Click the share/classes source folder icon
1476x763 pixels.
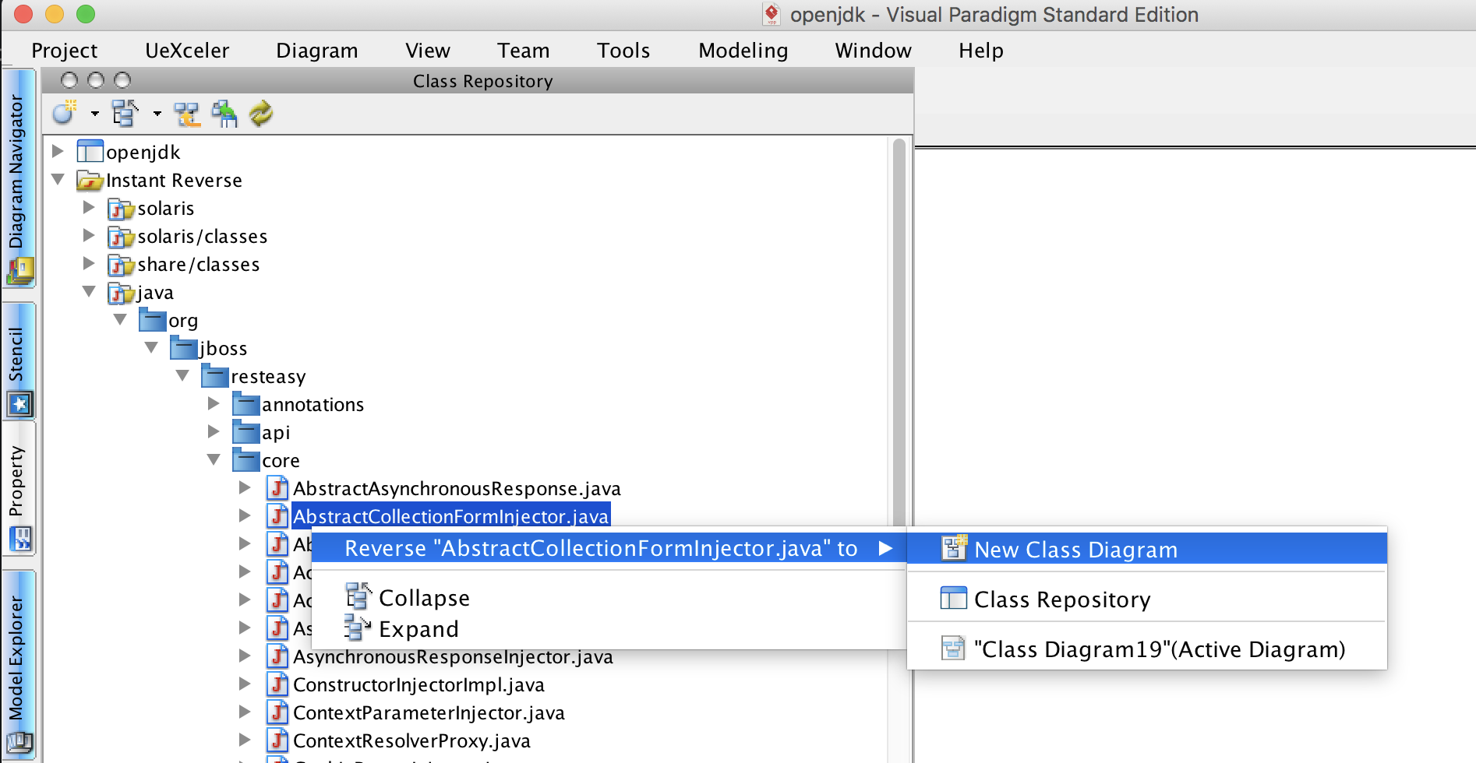coord(122,265)
